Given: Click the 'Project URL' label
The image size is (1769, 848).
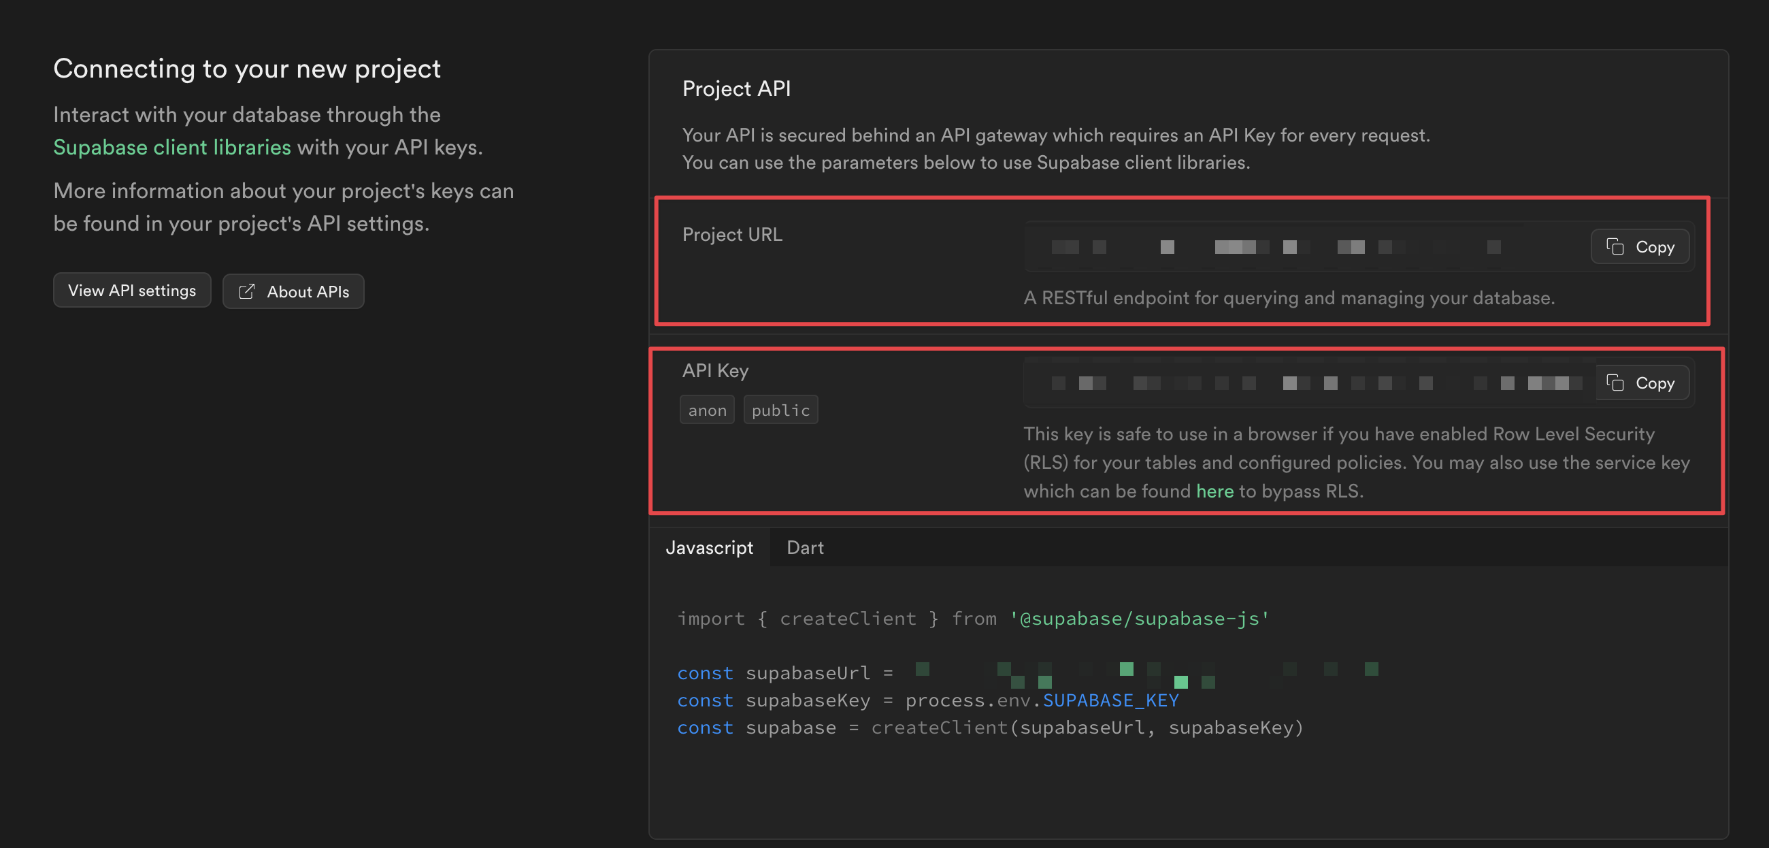Looking at the screenshot, I should click(732, 234).
